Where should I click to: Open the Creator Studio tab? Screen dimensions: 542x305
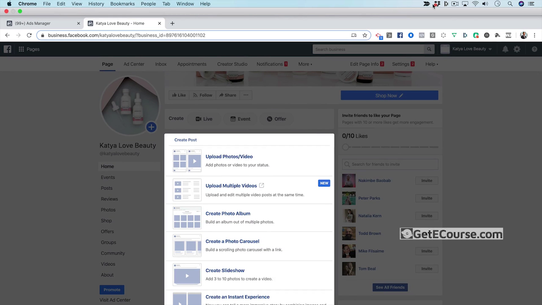(x=232, y=64)
